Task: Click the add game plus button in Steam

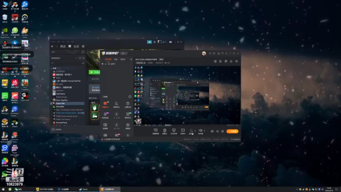Action: pyautogui.click(x=53, y=129)
